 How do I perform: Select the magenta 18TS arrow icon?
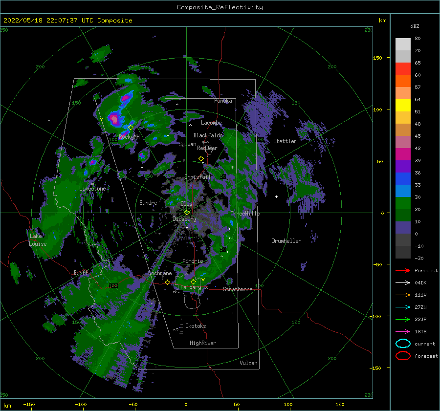coord(403,332)
